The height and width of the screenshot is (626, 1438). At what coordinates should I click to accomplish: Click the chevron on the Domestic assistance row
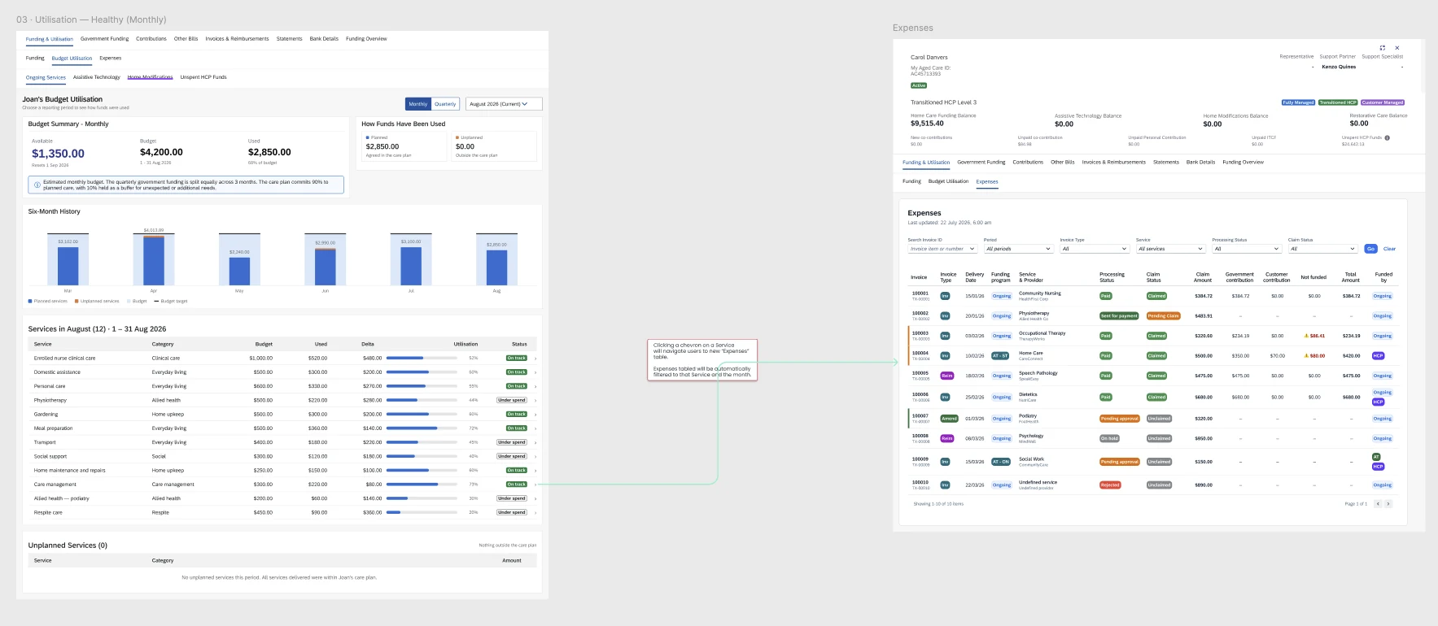point(535,372)
